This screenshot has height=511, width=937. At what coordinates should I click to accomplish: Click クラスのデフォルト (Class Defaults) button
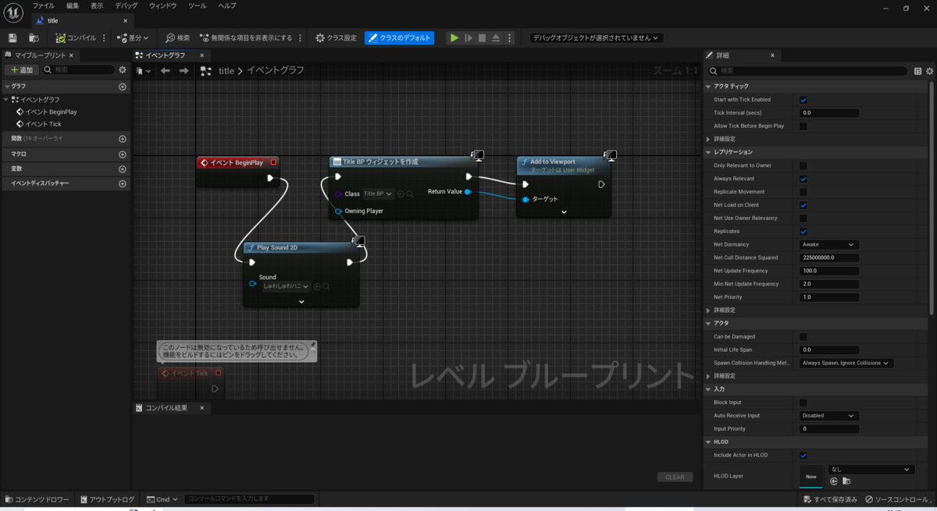[399, 37]
